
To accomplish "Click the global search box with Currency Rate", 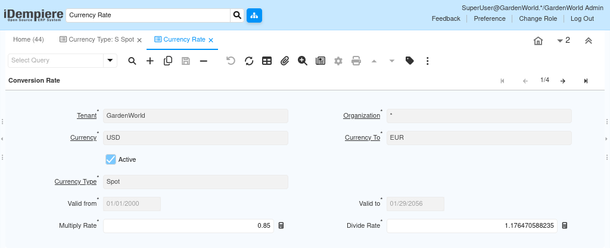I will (x=148, y=15).
